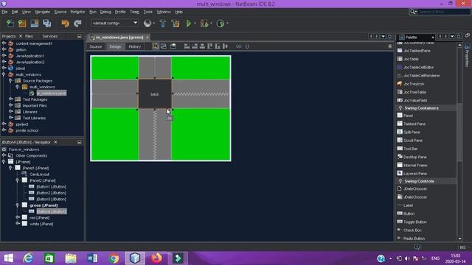Toggle vertical resizability icon
Image resolution: width=472 pixels, height=265 pixels.
247,46
